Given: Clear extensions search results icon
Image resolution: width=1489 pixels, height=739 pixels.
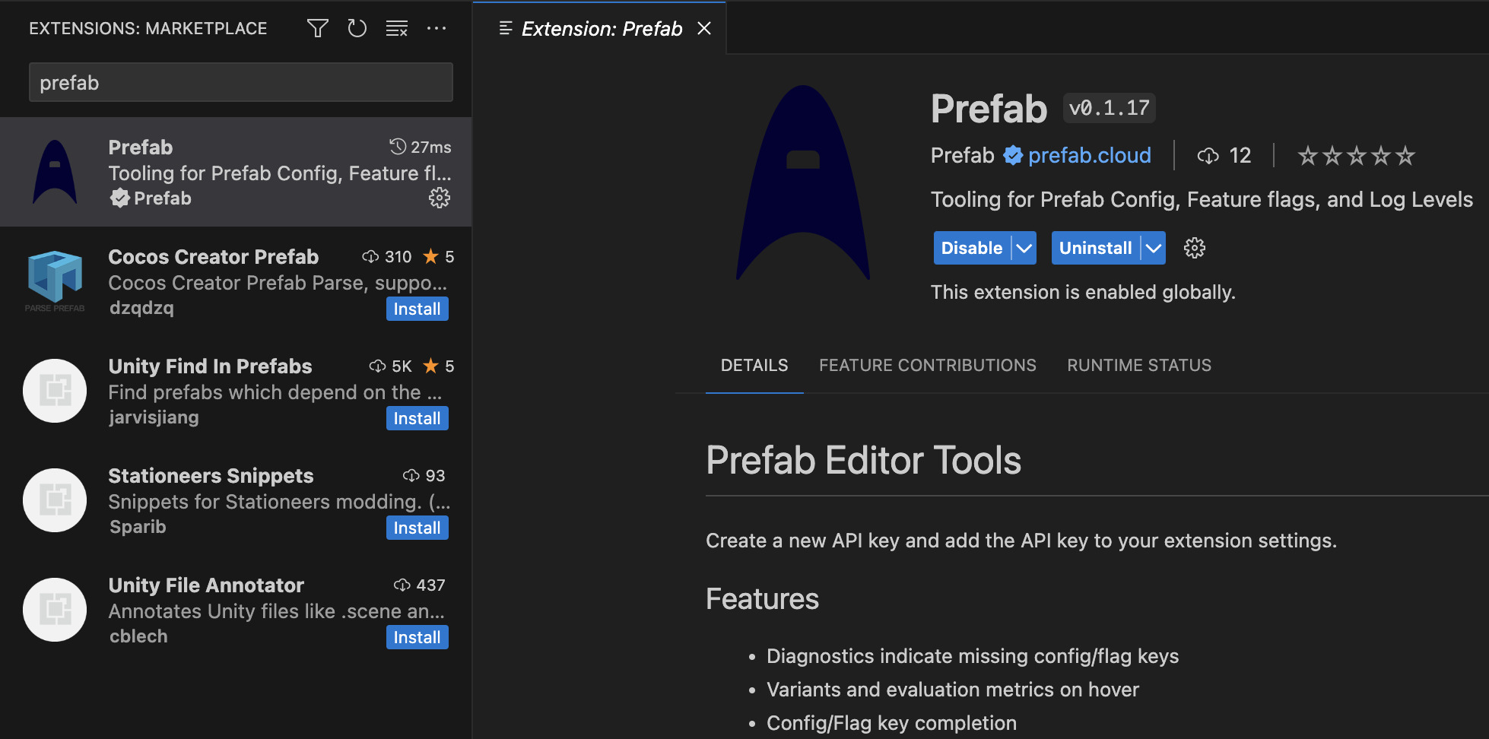Looking at the screenshot, I should [396, 29].
